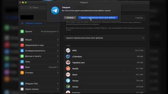The height and width of the screenshot is (94, 168).
Task: Click the Stickers icon
Action: pos(22,73)
